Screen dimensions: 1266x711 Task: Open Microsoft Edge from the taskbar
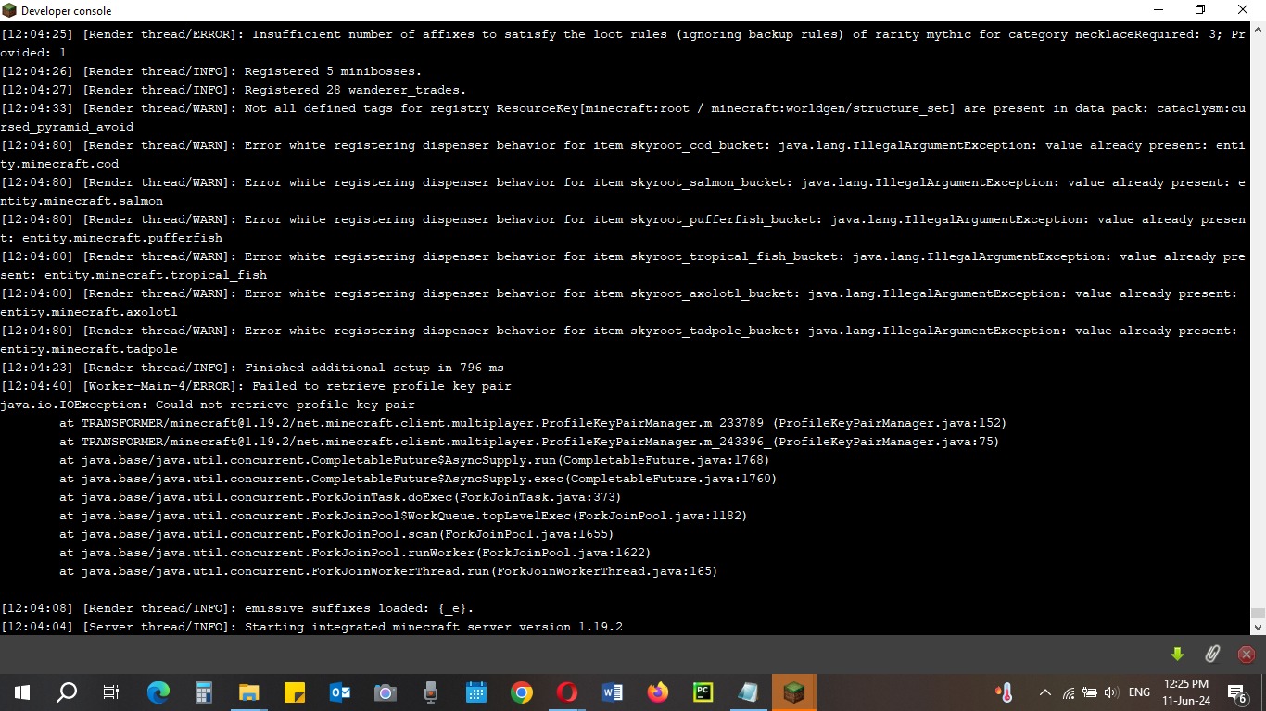pyautogui.click(x=158, y=692)
